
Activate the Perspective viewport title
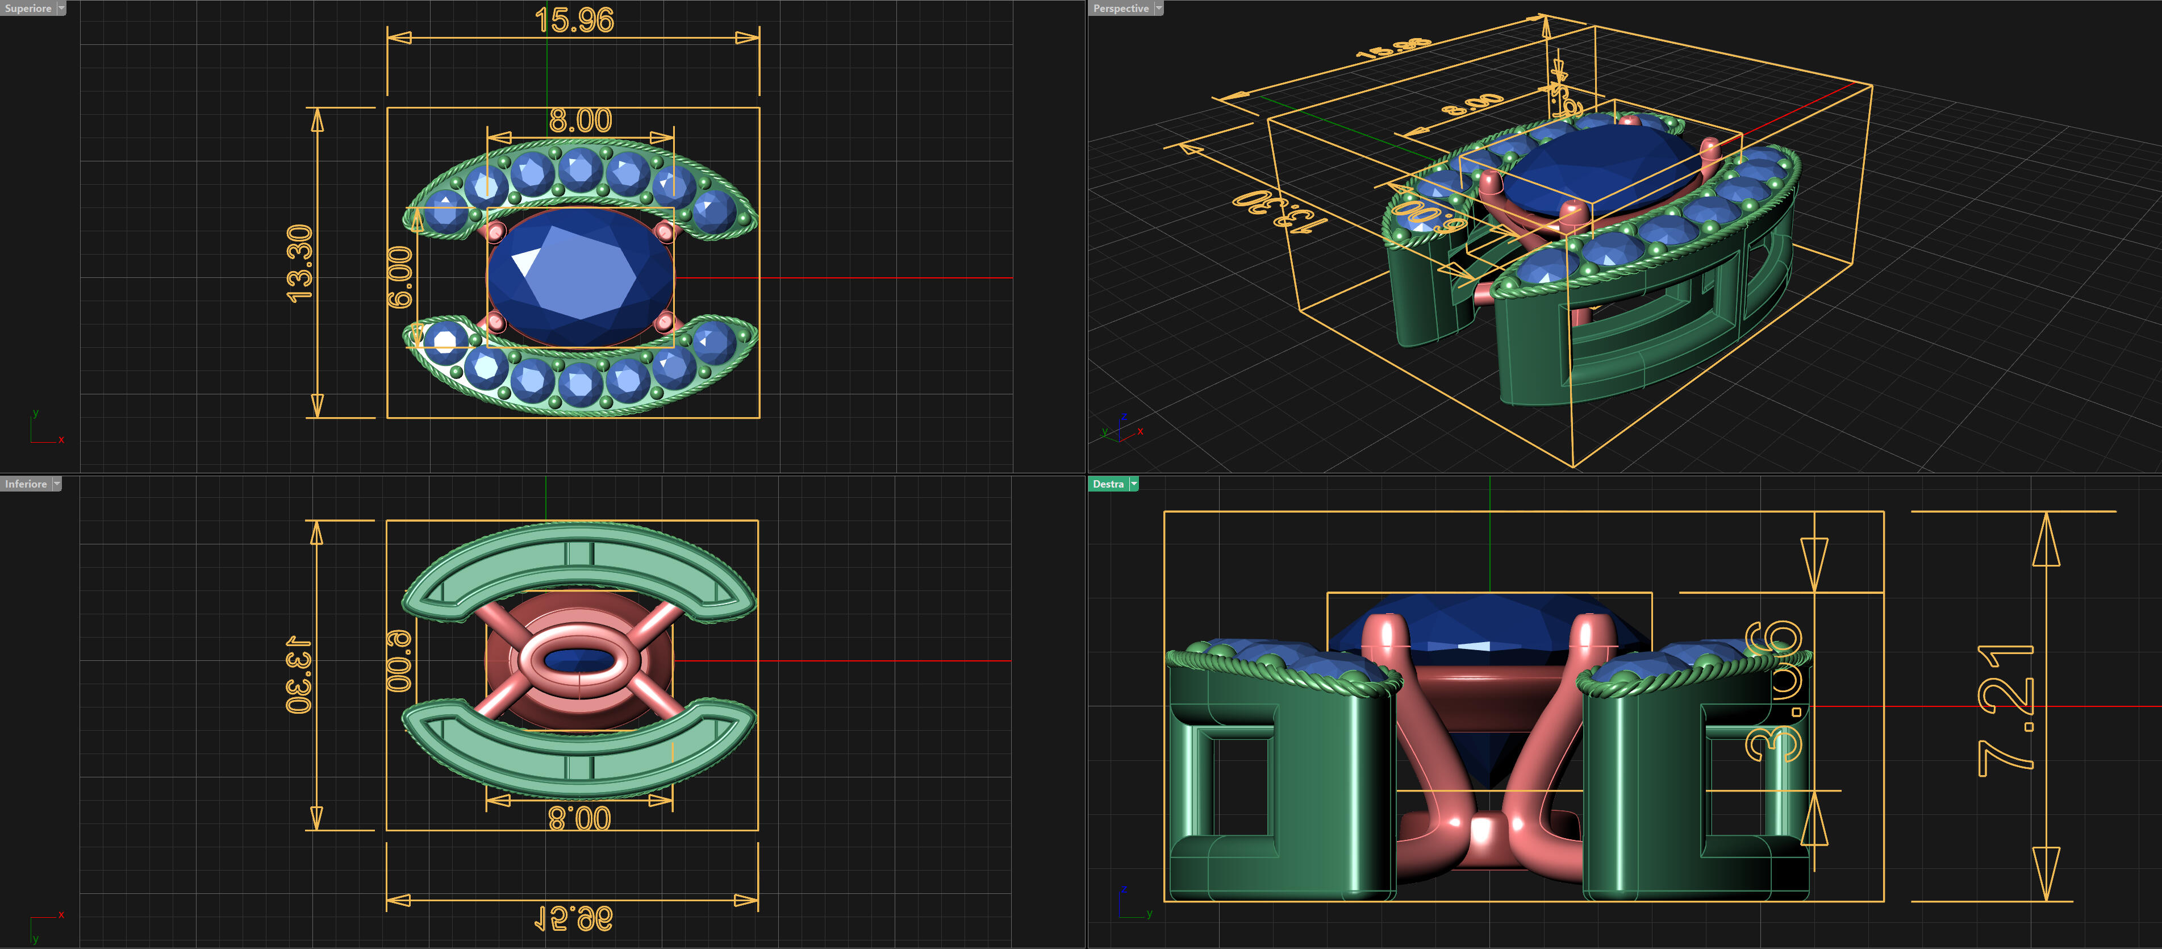[x=1120, y=9]
